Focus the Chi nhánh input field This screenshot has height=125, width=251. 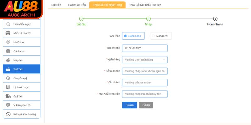pyautogui.click(x=145, y=82)
